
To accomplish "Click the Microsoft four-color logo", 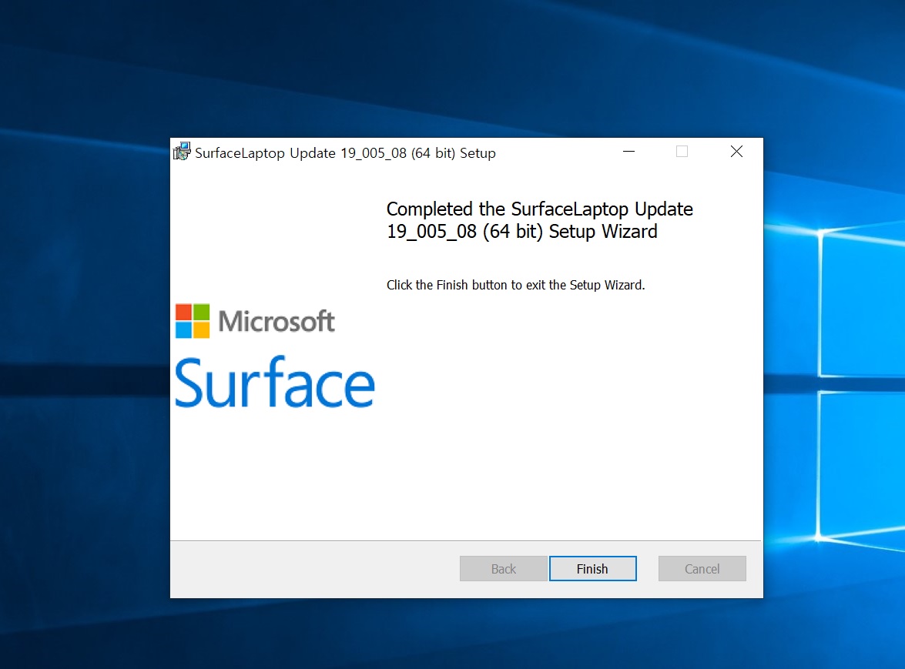I will coord(193,321).
